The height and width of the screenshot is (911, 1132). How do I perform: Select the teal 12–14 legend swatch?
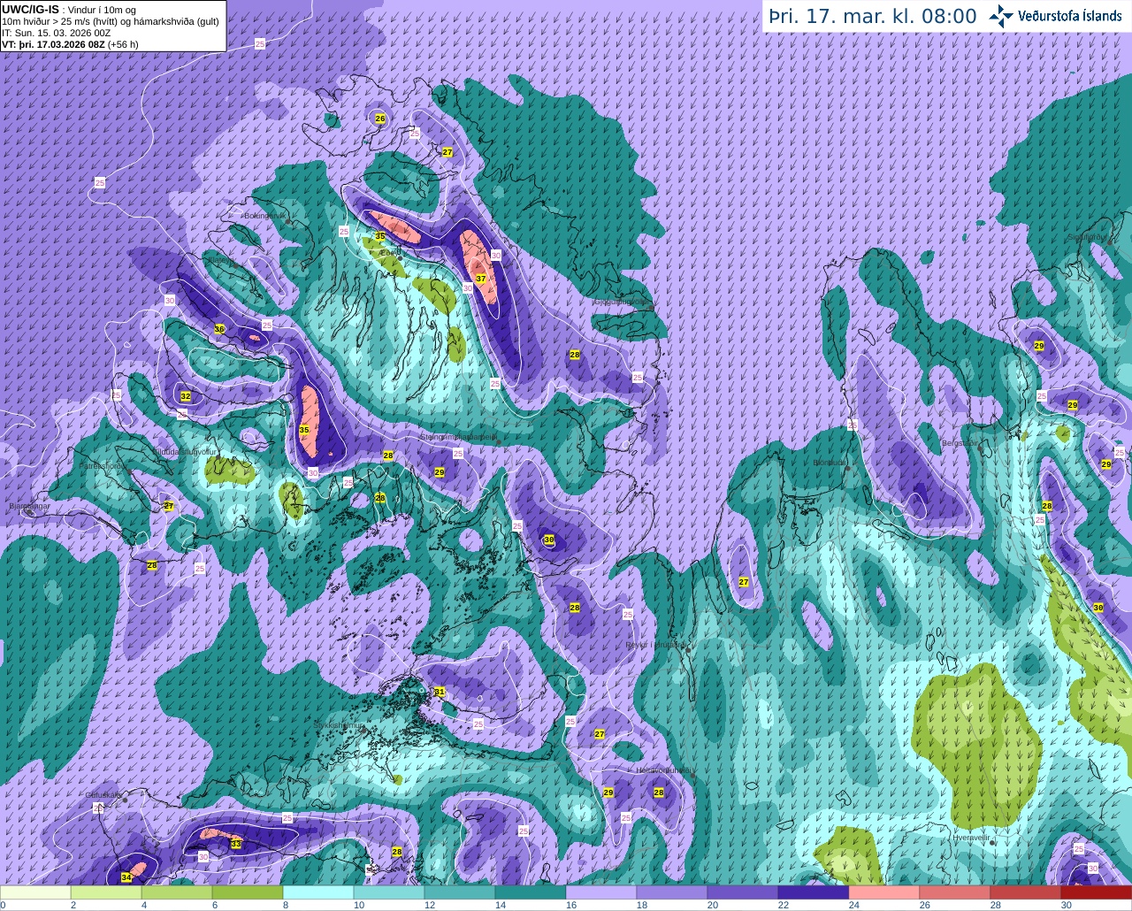460,892
